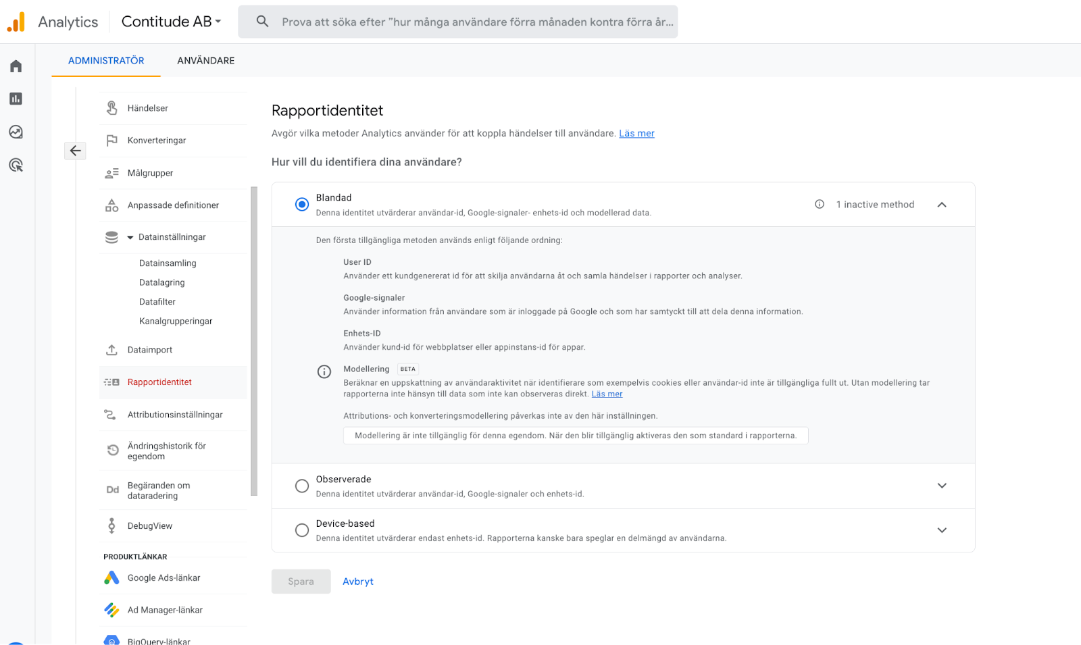This screenshot has width=1081, height=645.
Task: Open the Home icon in left rail
Action: pyautogui.click(x=16, y=66)
